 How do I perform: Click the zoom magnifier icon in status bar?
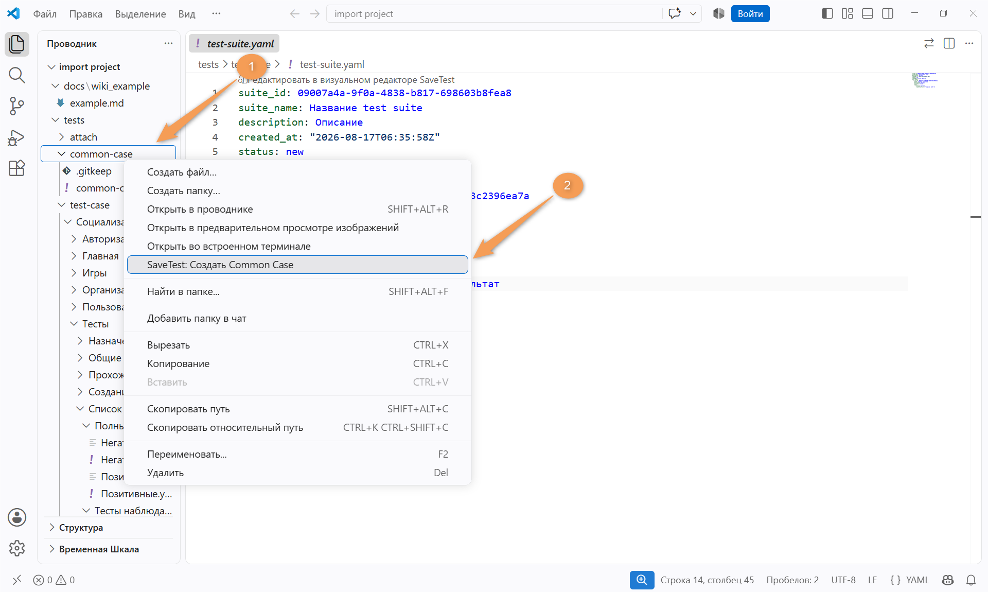[x=642, y=580]
